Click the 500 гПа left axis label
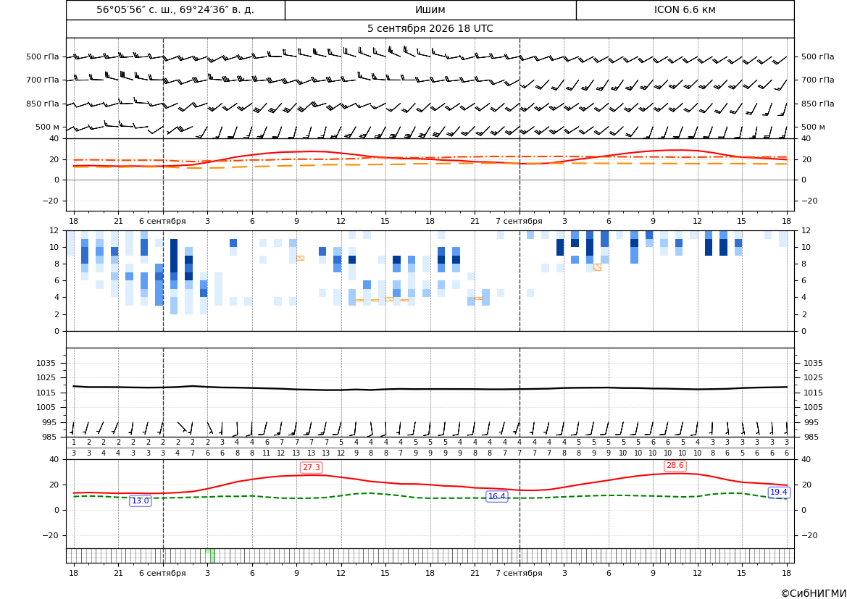 click(43, 56)
